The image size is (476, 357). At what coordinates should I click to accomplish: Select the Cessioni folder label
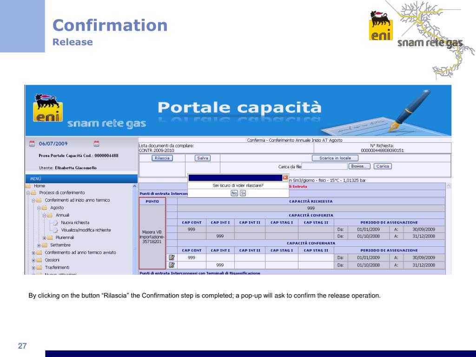coord(52,260)
